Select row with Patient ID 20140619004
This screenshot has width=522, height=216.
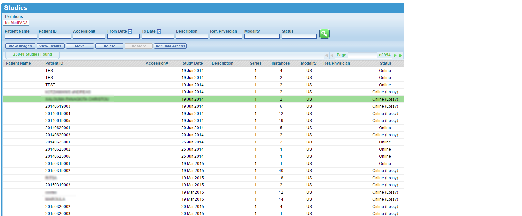click(x=203, y=114)
